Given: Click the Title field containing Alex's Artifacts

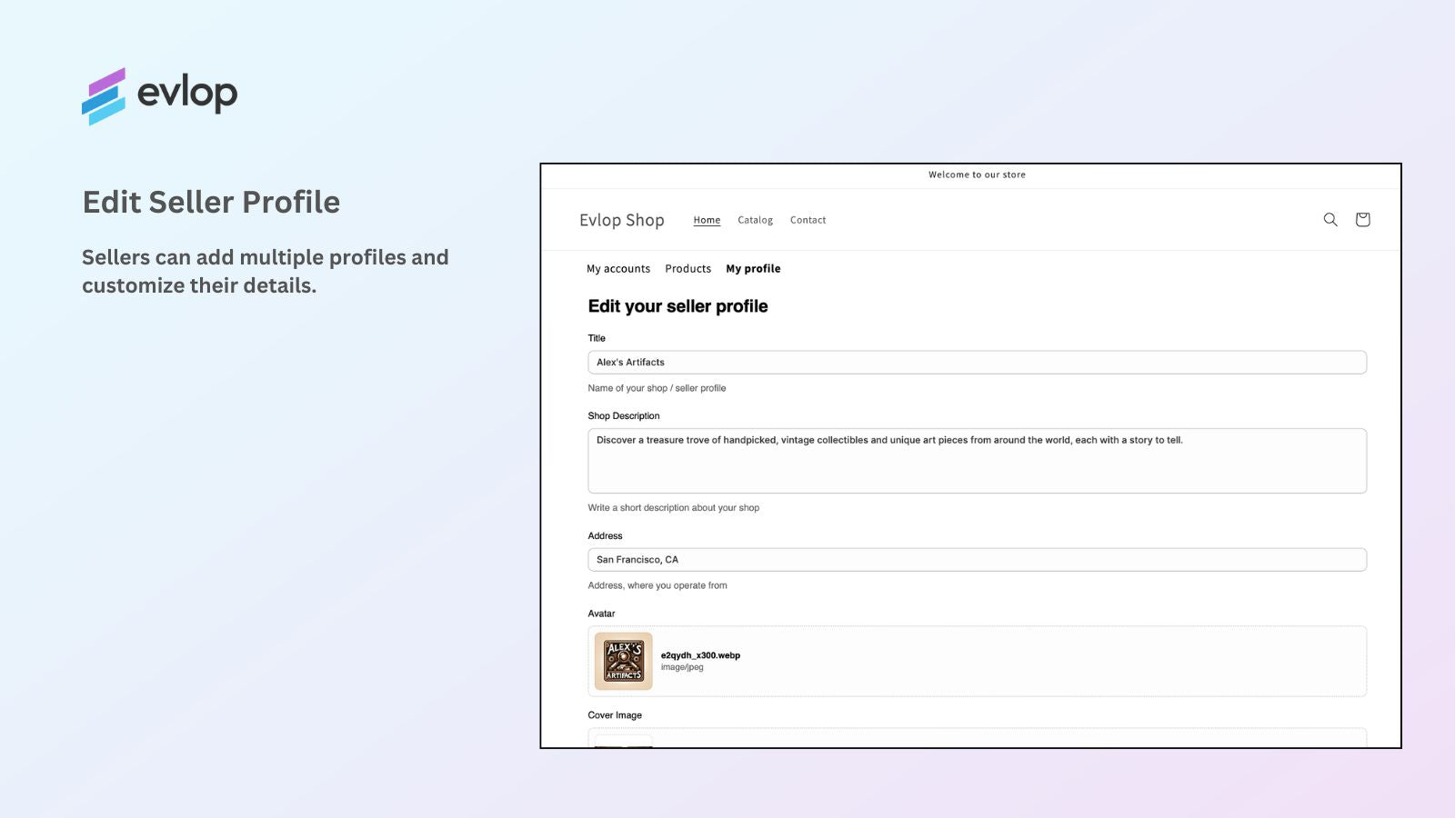Looking at the screenshot, I should click(x=977, y=362).
